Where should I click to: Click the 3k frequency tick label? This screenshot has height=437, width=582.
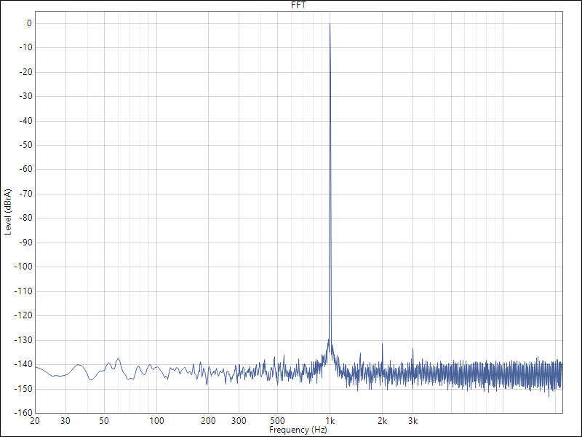pyautogui.click(x=412, y=421)
